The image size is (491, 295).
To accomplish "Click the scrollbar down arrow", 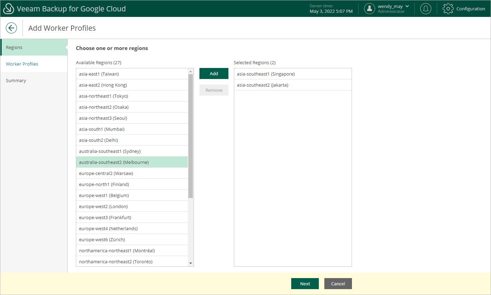I will pos(190,263).
